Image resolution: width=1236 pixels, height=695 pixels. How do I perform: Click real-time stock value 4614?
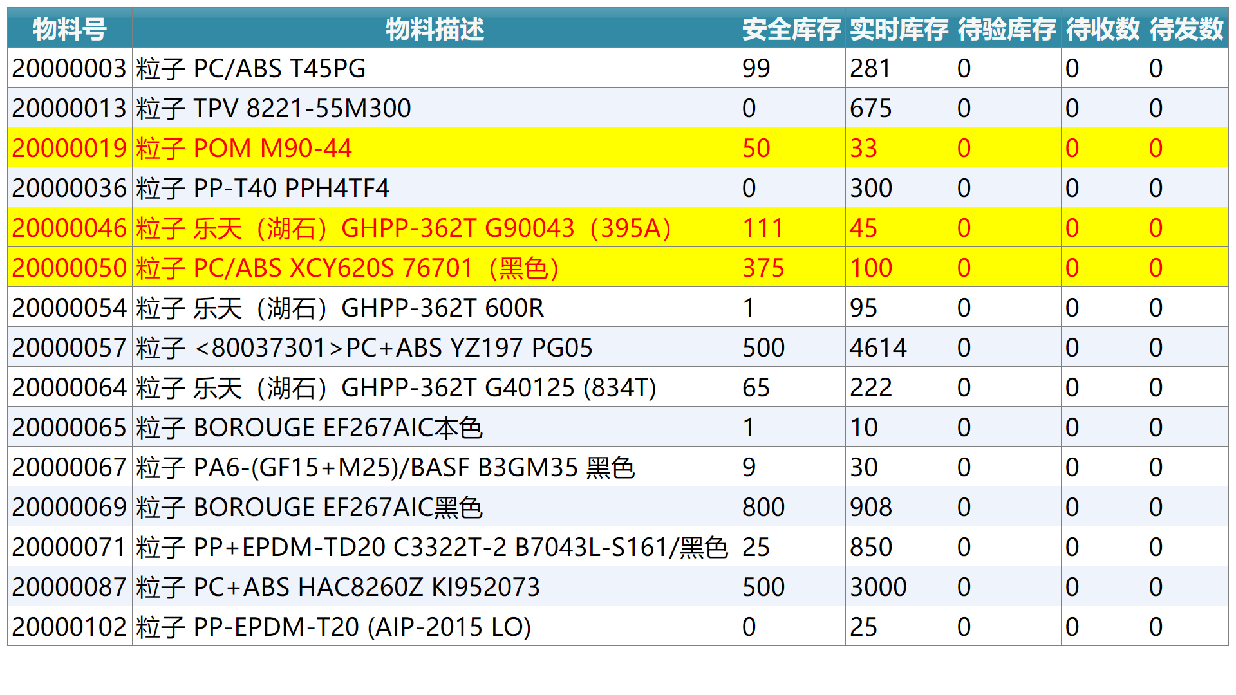coord(878,347)
